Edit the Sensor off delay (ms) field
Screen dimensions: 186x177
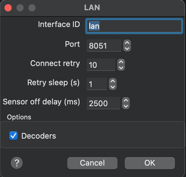click(x=103, y=103)
